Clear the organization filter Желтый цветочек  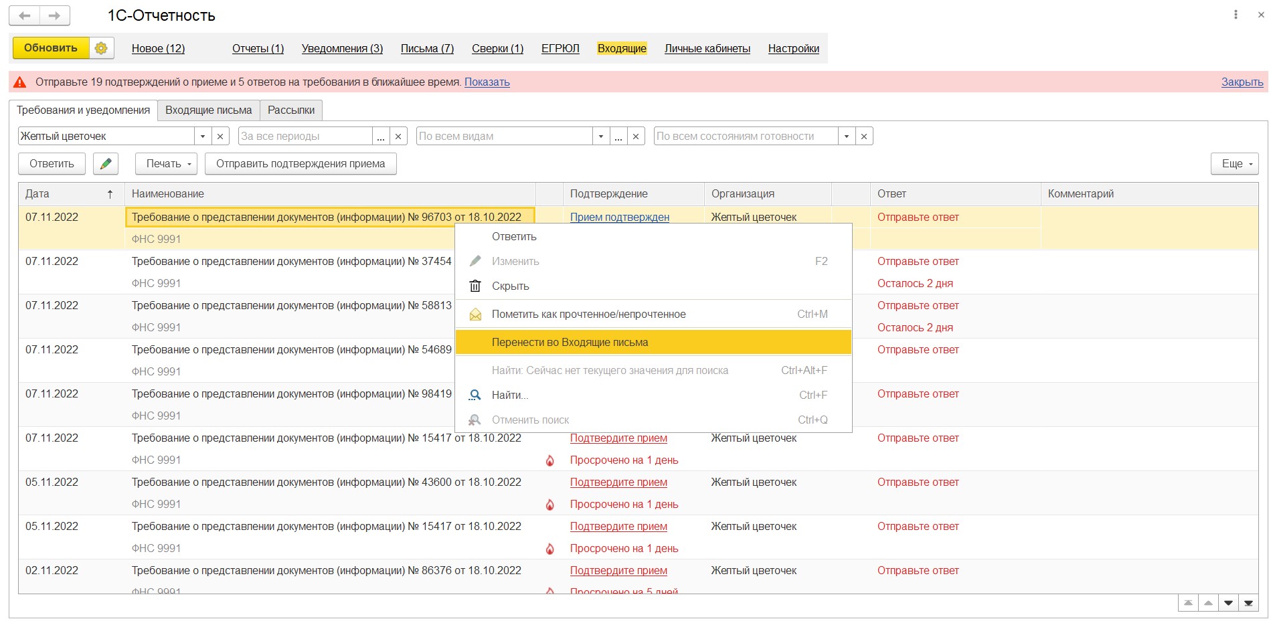[220, 137]
